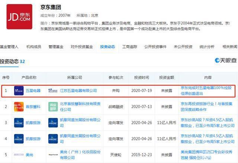
Task: Click the JD.COM red logo
Action: (x=19, y=16)
